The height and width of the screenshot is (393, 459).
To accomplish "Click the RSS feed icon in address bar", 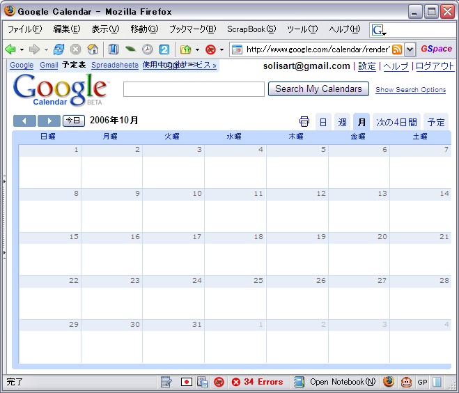I will (397, 49).
